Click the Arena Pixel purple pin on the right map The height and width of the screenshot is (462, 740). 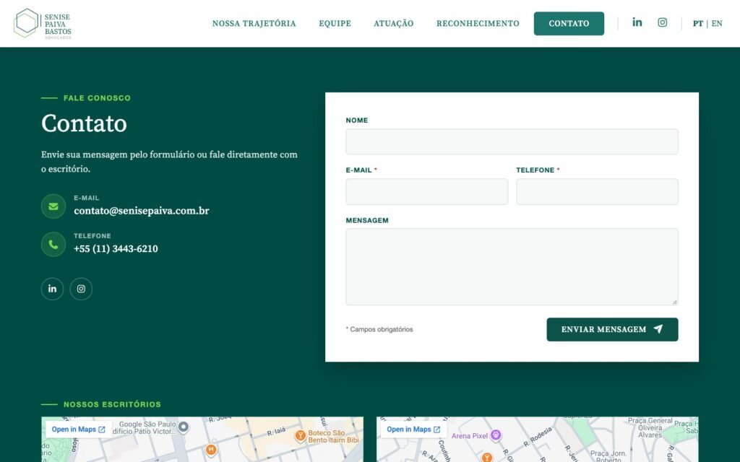click(x=496, y=435)
